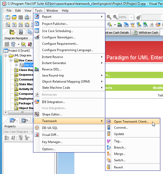Click the Open Project folder icon
The width and height of the screenshot is (163, 174).
(x=14, y=17)
